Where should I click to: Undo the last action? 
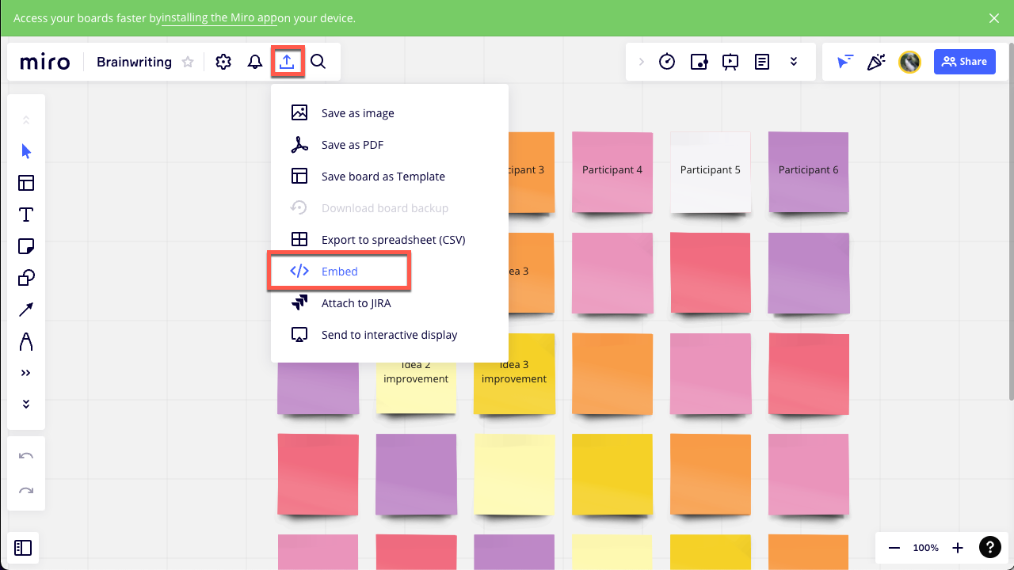click(x=26, y=456)
